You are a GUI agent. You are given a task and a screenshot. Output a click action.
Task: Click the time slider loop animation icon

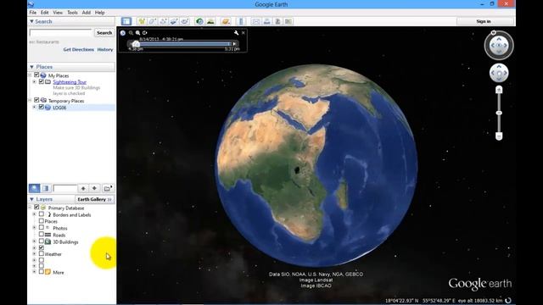(x=145, y=33)
